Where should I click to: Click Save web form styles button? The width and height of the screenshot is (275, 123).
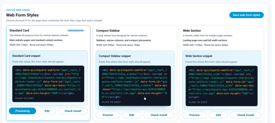[247, 15]
